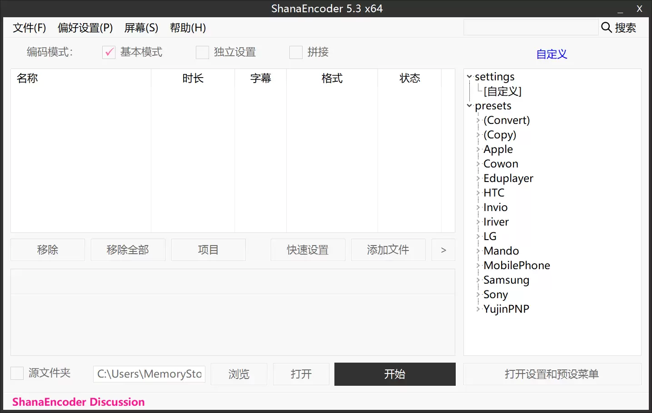This screenshot has width=652, height=413.
Task: Select the MobilePhone preset item
Action: pos(517,265)
